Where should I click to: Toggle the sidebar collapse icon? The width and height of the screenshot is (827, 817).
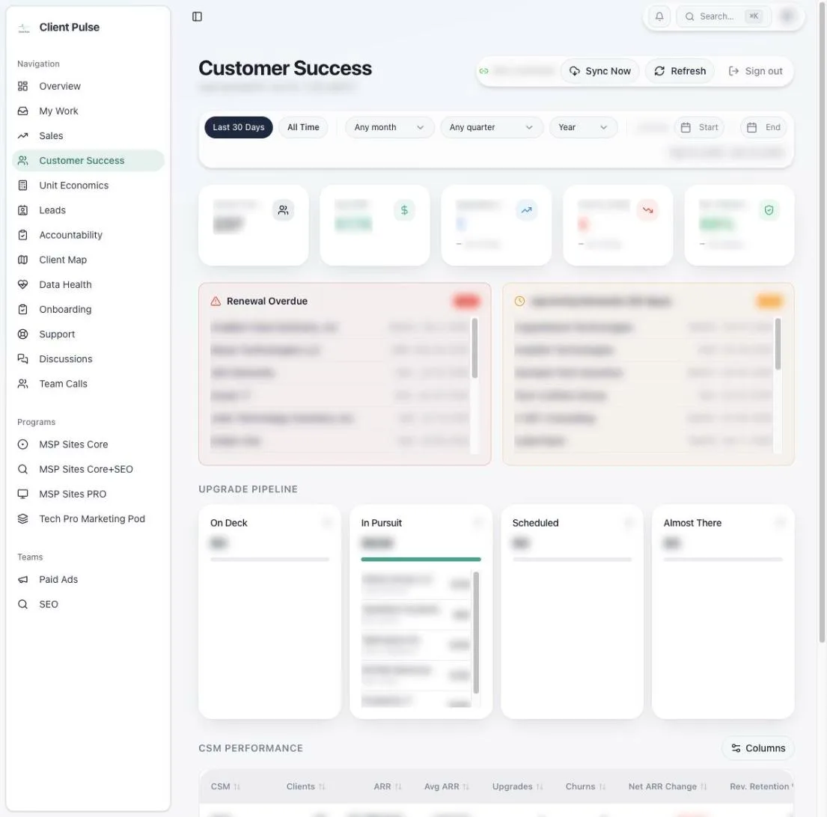tap(198, 17)
